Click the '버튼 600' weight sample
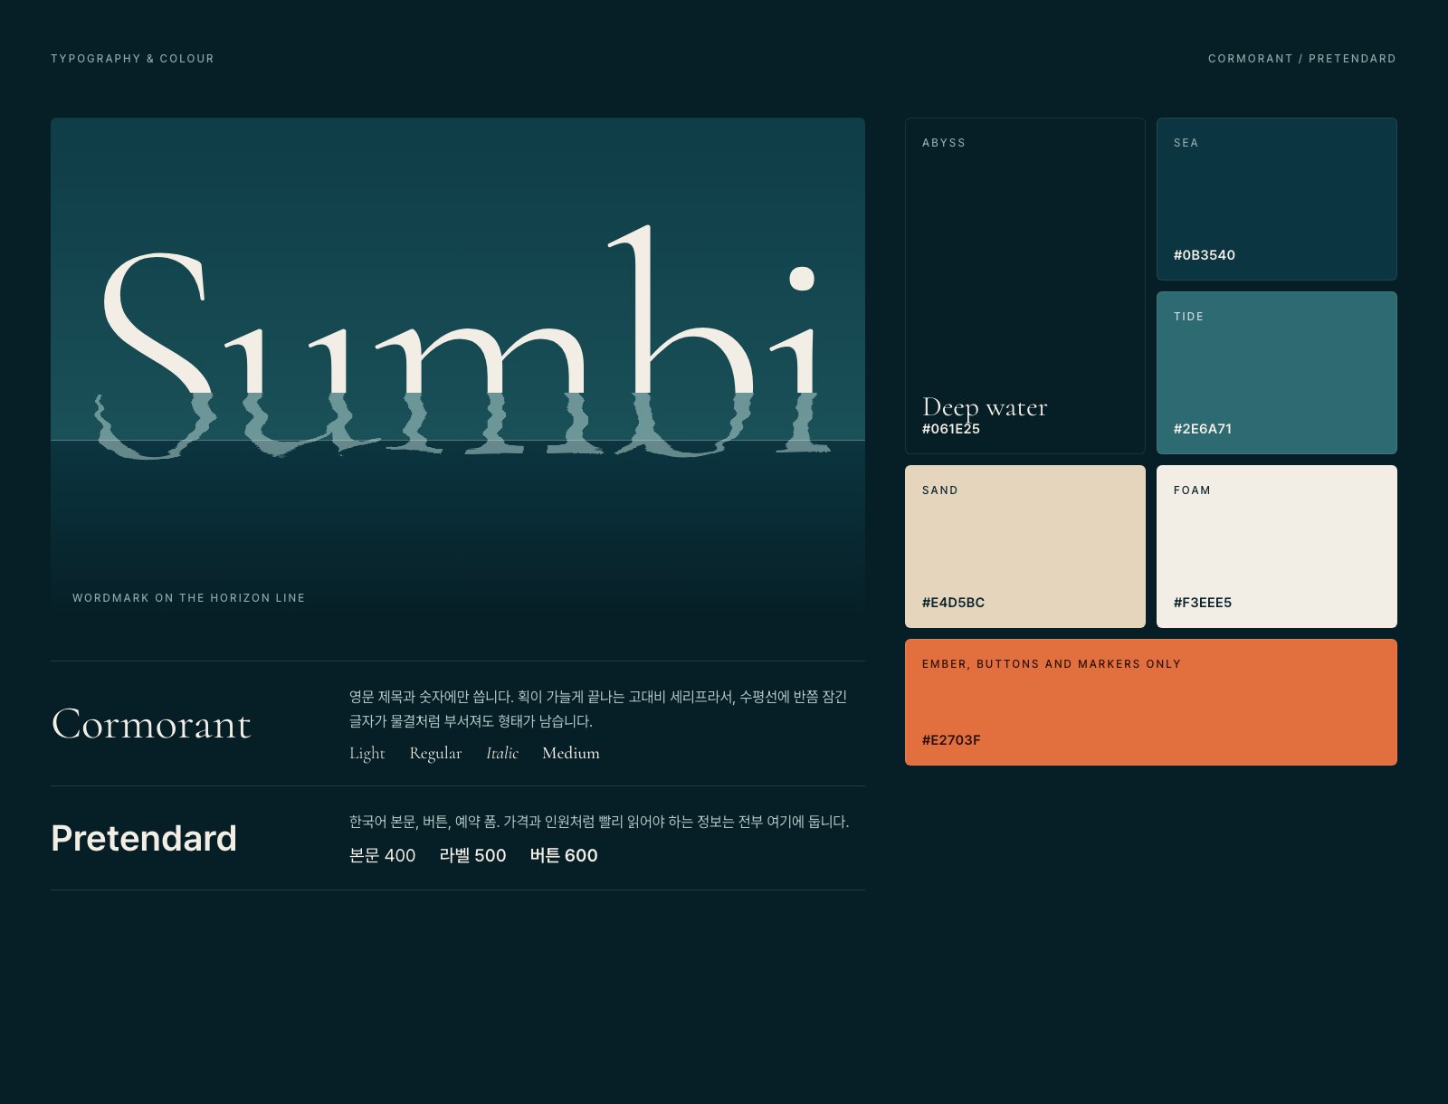Image resolution: width=1448 pixels, height=1104 pixels. [x=564, y=855]
